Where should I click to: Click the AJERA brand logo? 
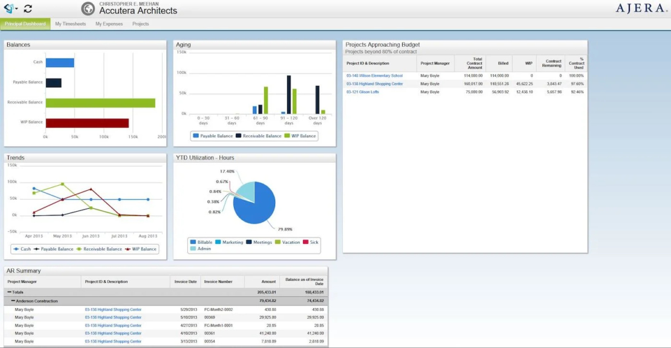pos(640,8)
